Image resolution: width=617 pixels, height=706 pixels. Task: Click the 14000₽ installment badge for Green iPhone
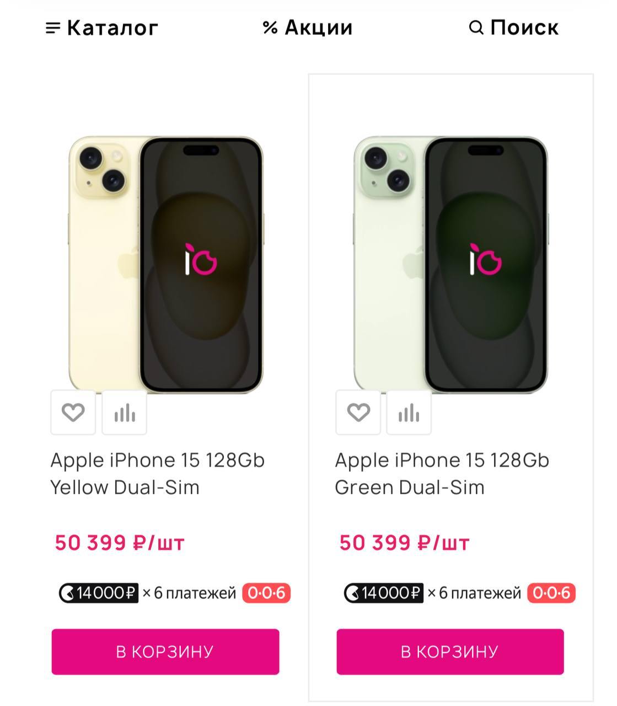tap(384, 593)
